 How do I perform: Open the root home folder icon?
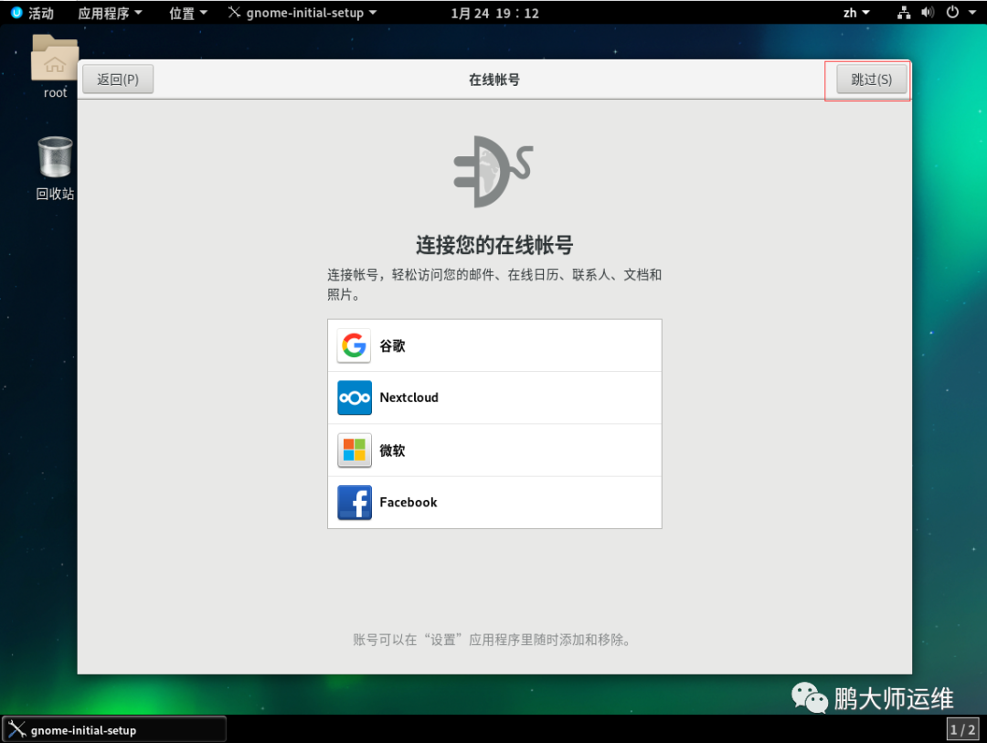(x=55, y=58)
